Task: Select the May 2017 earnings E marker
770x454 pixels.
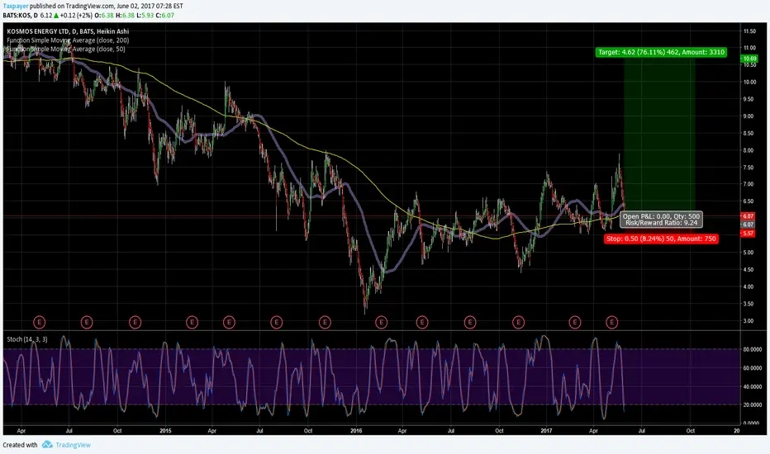Action: 612,323
